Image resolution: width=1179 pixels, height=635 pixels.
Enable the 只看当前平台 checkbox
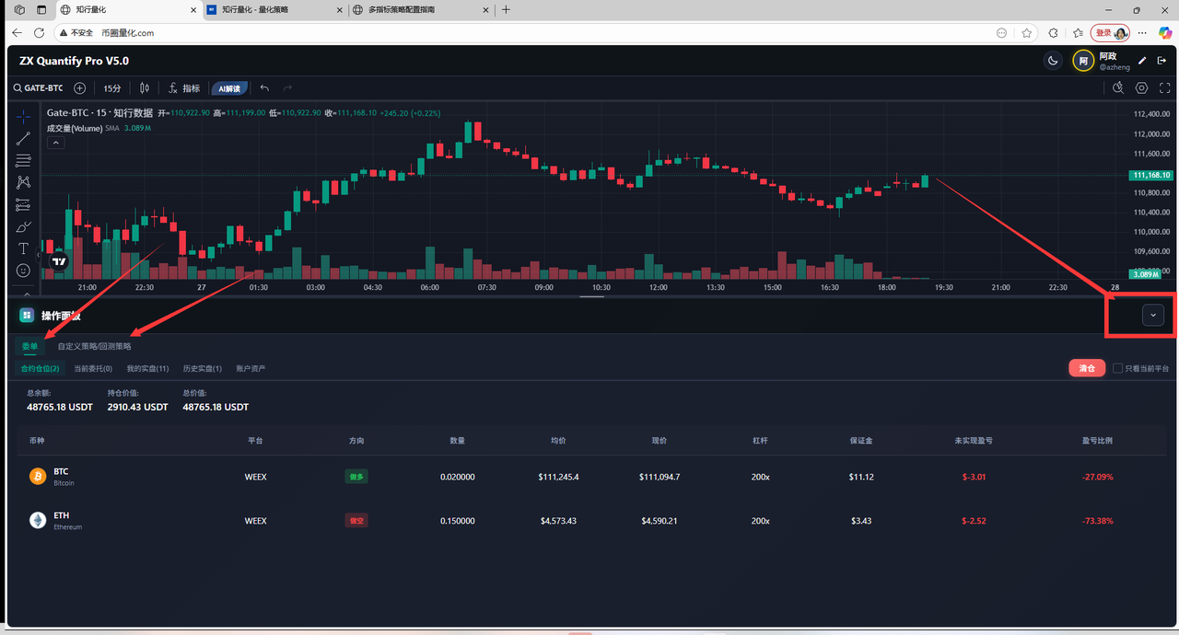click(x=1117, y=368)
